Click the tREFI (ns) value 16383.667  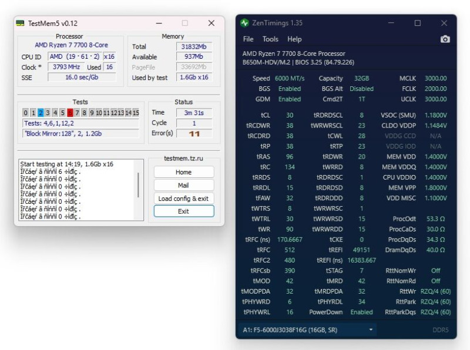pyautogui.click(x=361, y=260)
